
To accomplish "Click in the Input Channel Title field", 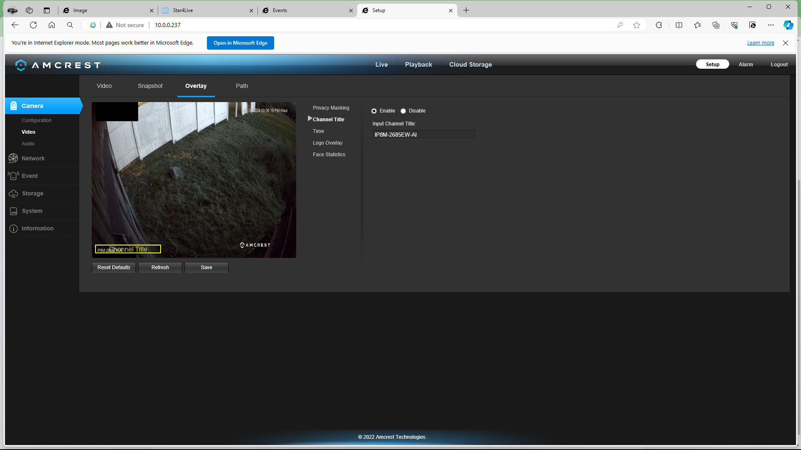I will pyautogui.click(x=423, y=135).
